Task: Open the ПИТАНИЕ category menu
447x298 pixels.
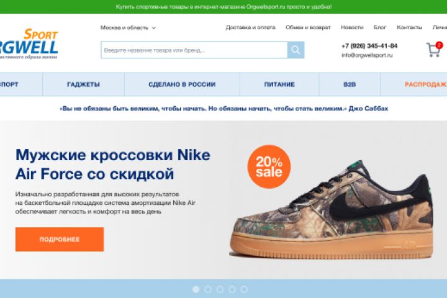Action: tap(279, 84)
